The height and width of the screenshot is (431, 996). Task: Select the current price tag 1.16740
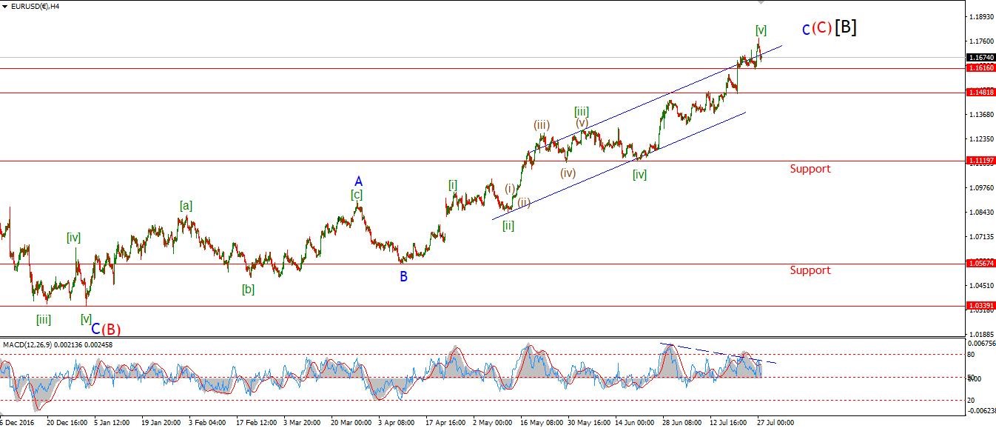click(980, 58)
